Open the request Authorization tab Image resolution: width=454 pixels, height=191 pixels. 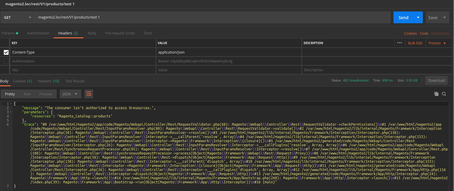(x=38, y=33)
